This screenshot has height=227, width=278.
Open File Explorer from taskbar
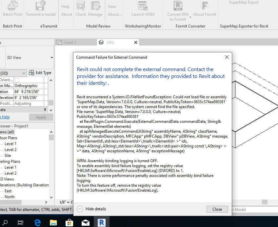(x=53, y=222)
